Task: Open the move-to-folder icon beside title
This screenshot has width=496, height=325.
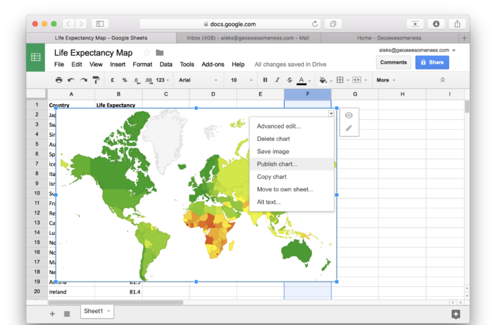Action: pyautogui.click(x=159, y=53)
